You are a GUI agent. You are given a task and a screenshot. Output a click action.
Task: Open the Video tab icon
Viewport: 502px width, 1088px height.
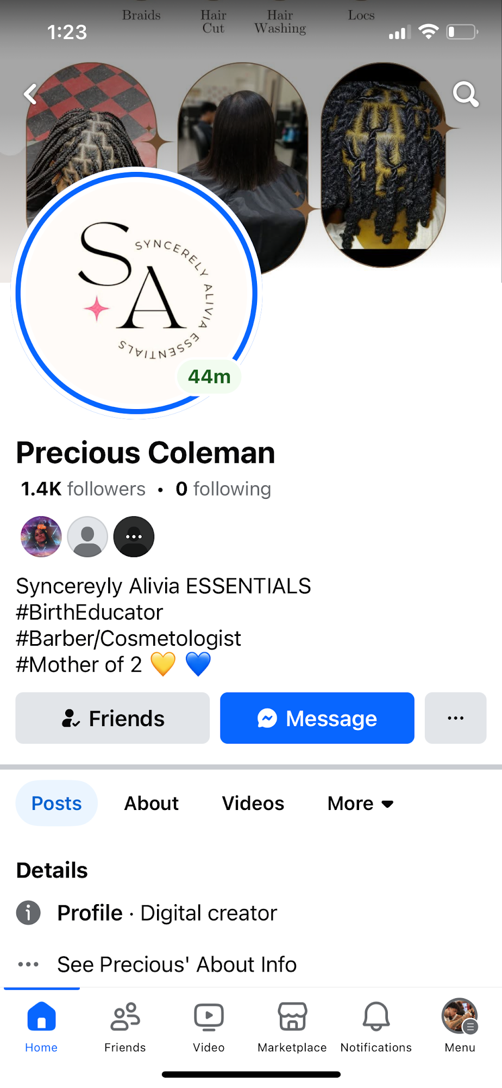209,1027
